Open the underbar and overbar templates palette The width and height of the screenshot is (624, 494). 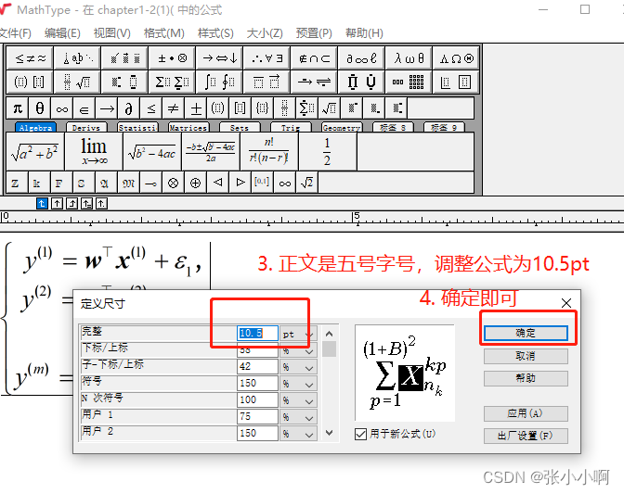(266, 82)
